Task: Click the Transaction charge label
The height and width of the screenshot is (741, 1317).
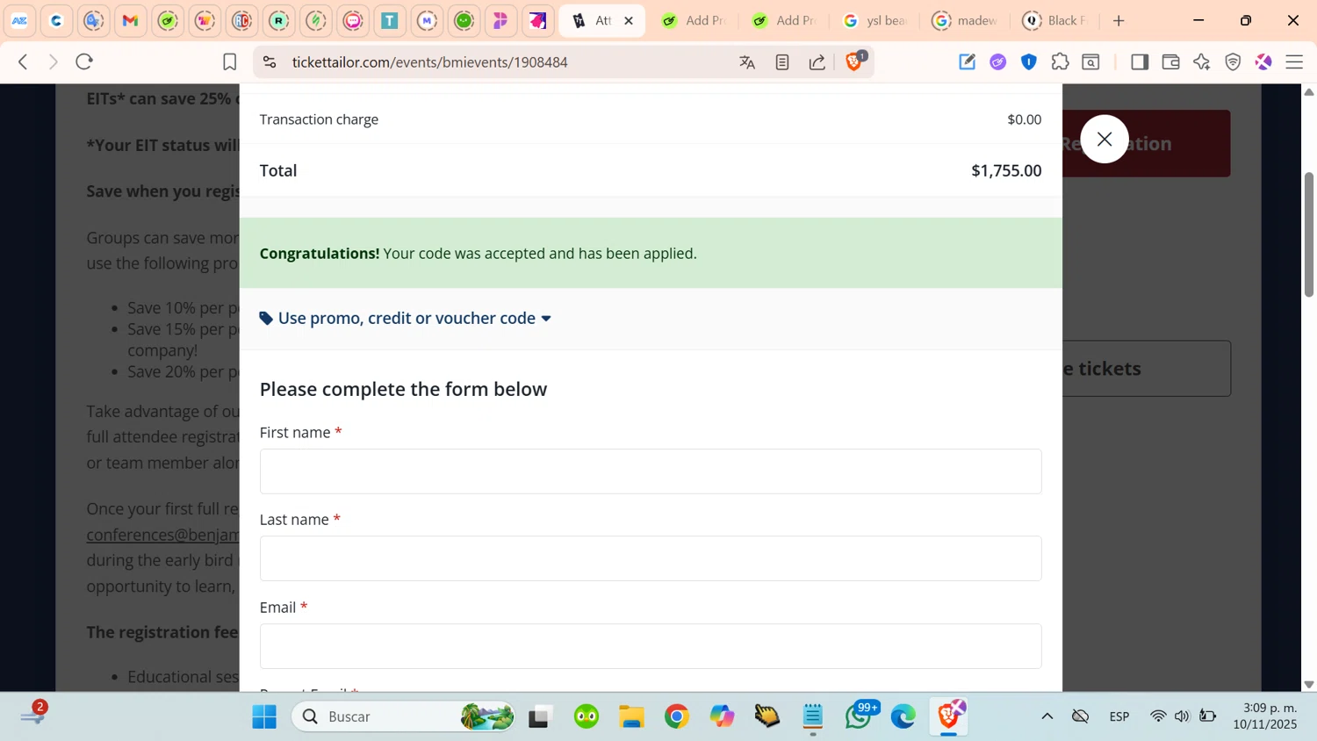Action: coord(319,119)
